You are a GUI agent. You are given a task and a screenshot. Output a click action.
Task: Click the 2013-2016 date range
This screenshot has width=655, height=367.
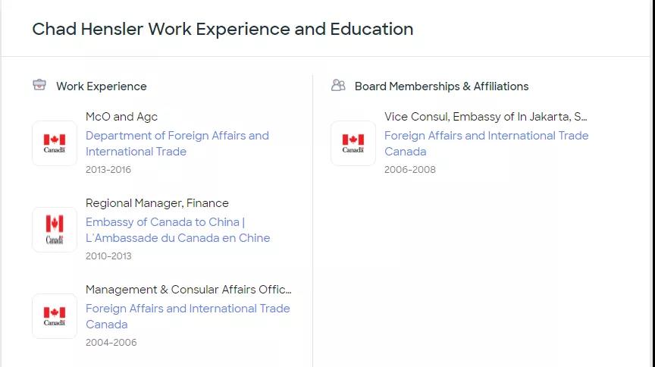click(x=108, y=170)
